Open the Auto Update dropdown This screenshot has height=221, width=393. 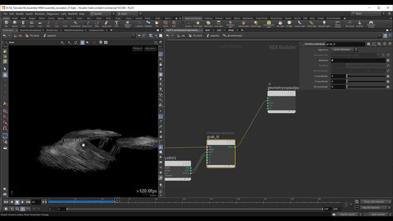pos(379,214)
